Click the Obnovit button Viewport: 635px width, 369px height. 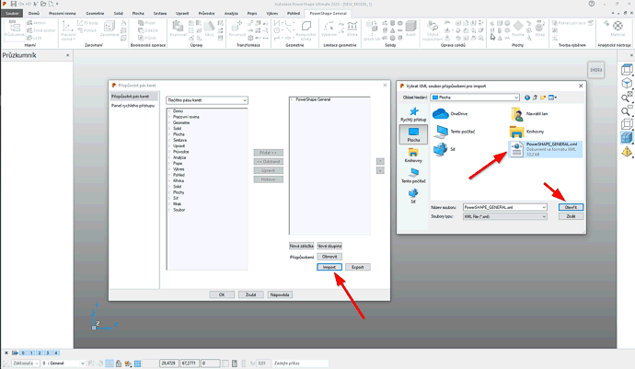(329, 257)
